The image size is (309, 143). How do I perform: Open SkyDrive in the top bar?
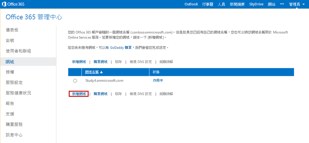256,4
